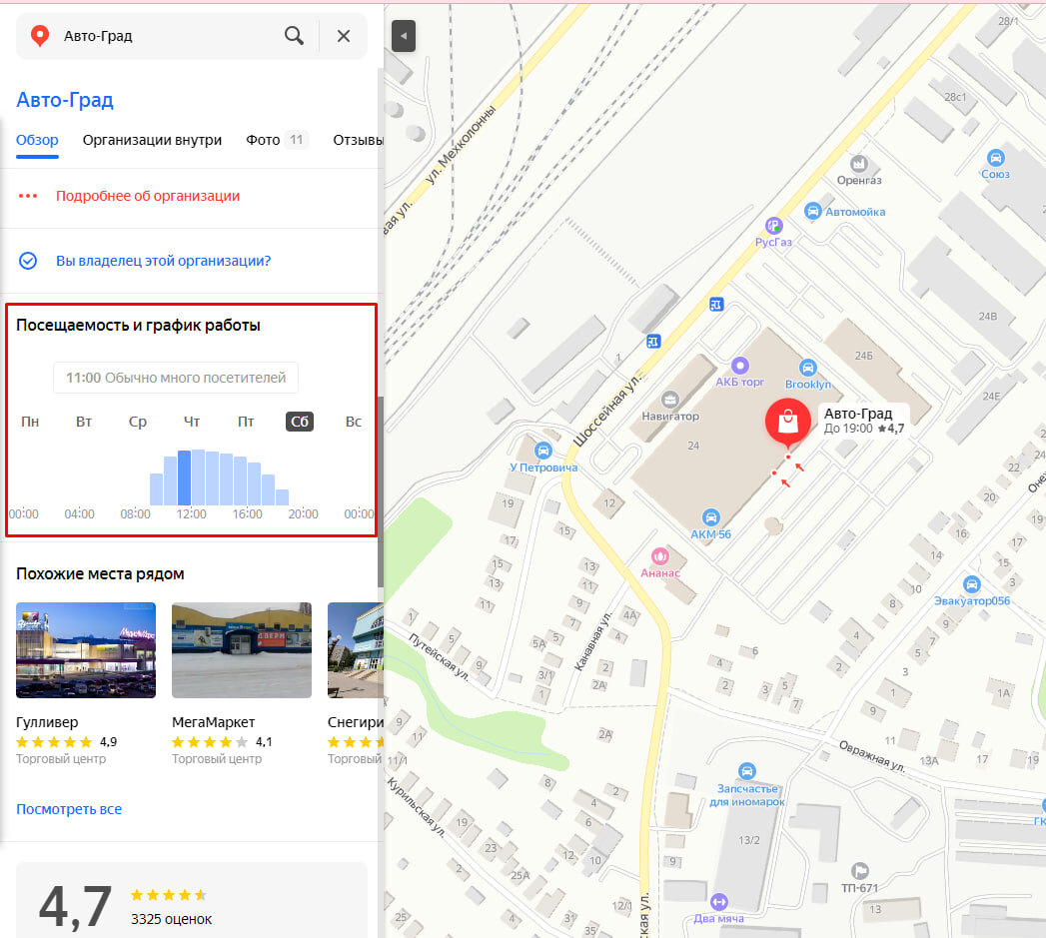Click the Два мяча purple marker
The image size is (1046, 938).
(x=718, y=903)
